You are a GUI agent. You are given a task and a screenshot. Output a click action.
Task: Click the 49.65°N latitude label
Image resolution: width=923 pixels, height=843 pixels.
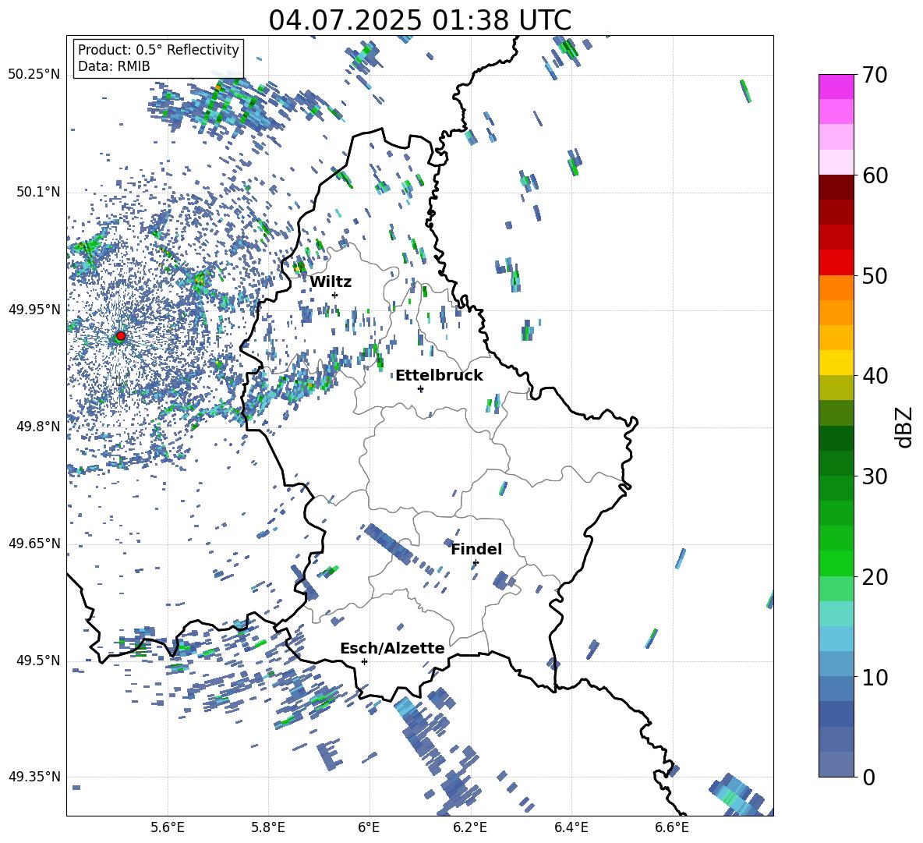point(34,543)
